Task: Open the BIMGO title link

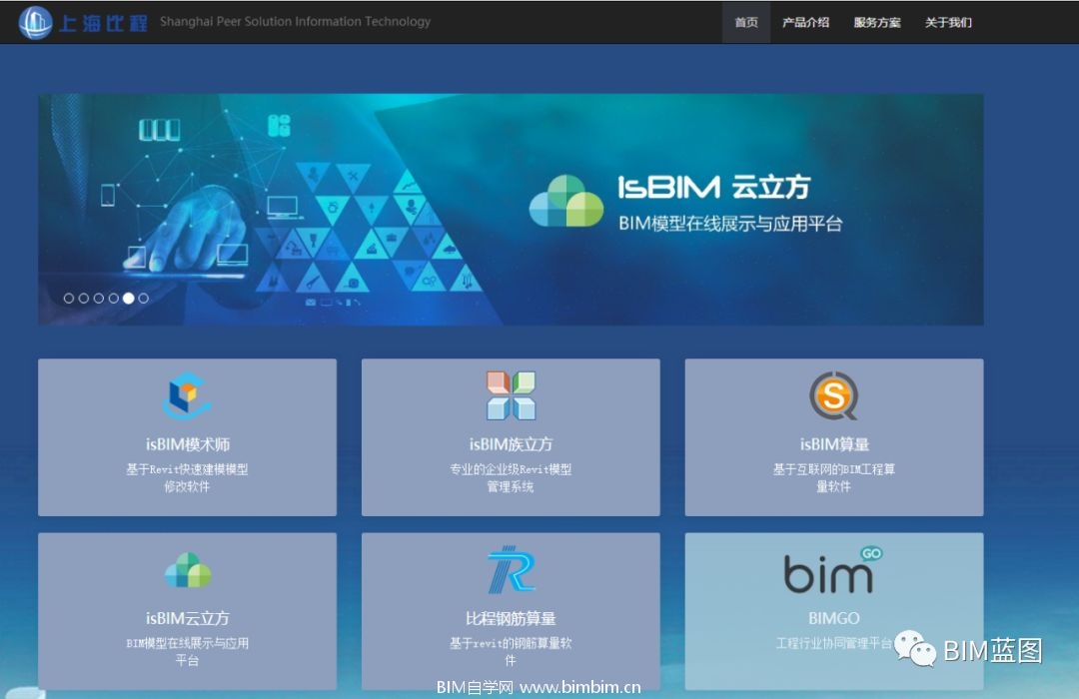Action: click(x=834, y=618)
